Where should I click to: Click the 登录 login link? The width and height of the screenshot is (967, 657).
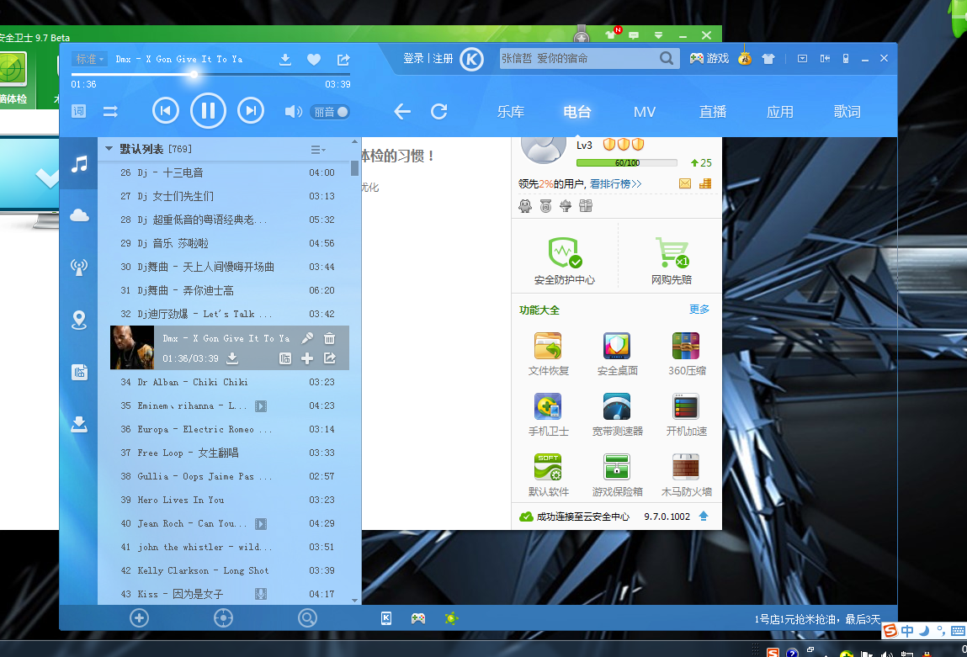[413, 59]
